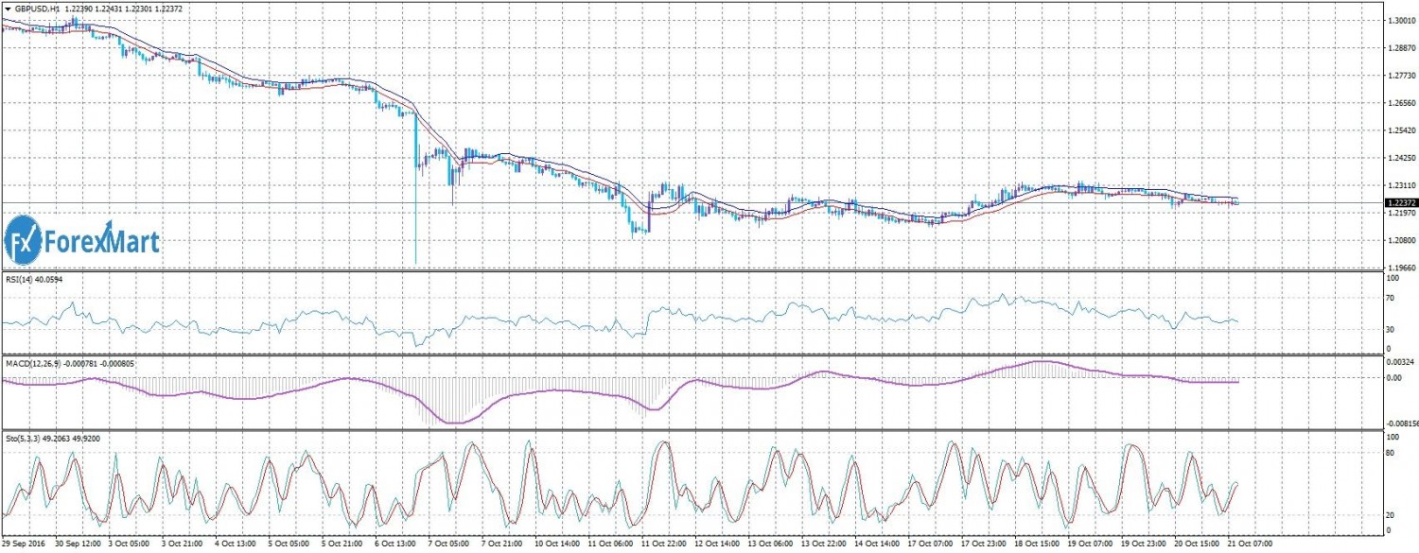Click the MACD 0.00324 scale value
1419x553 pixels.
[1399, 362]
